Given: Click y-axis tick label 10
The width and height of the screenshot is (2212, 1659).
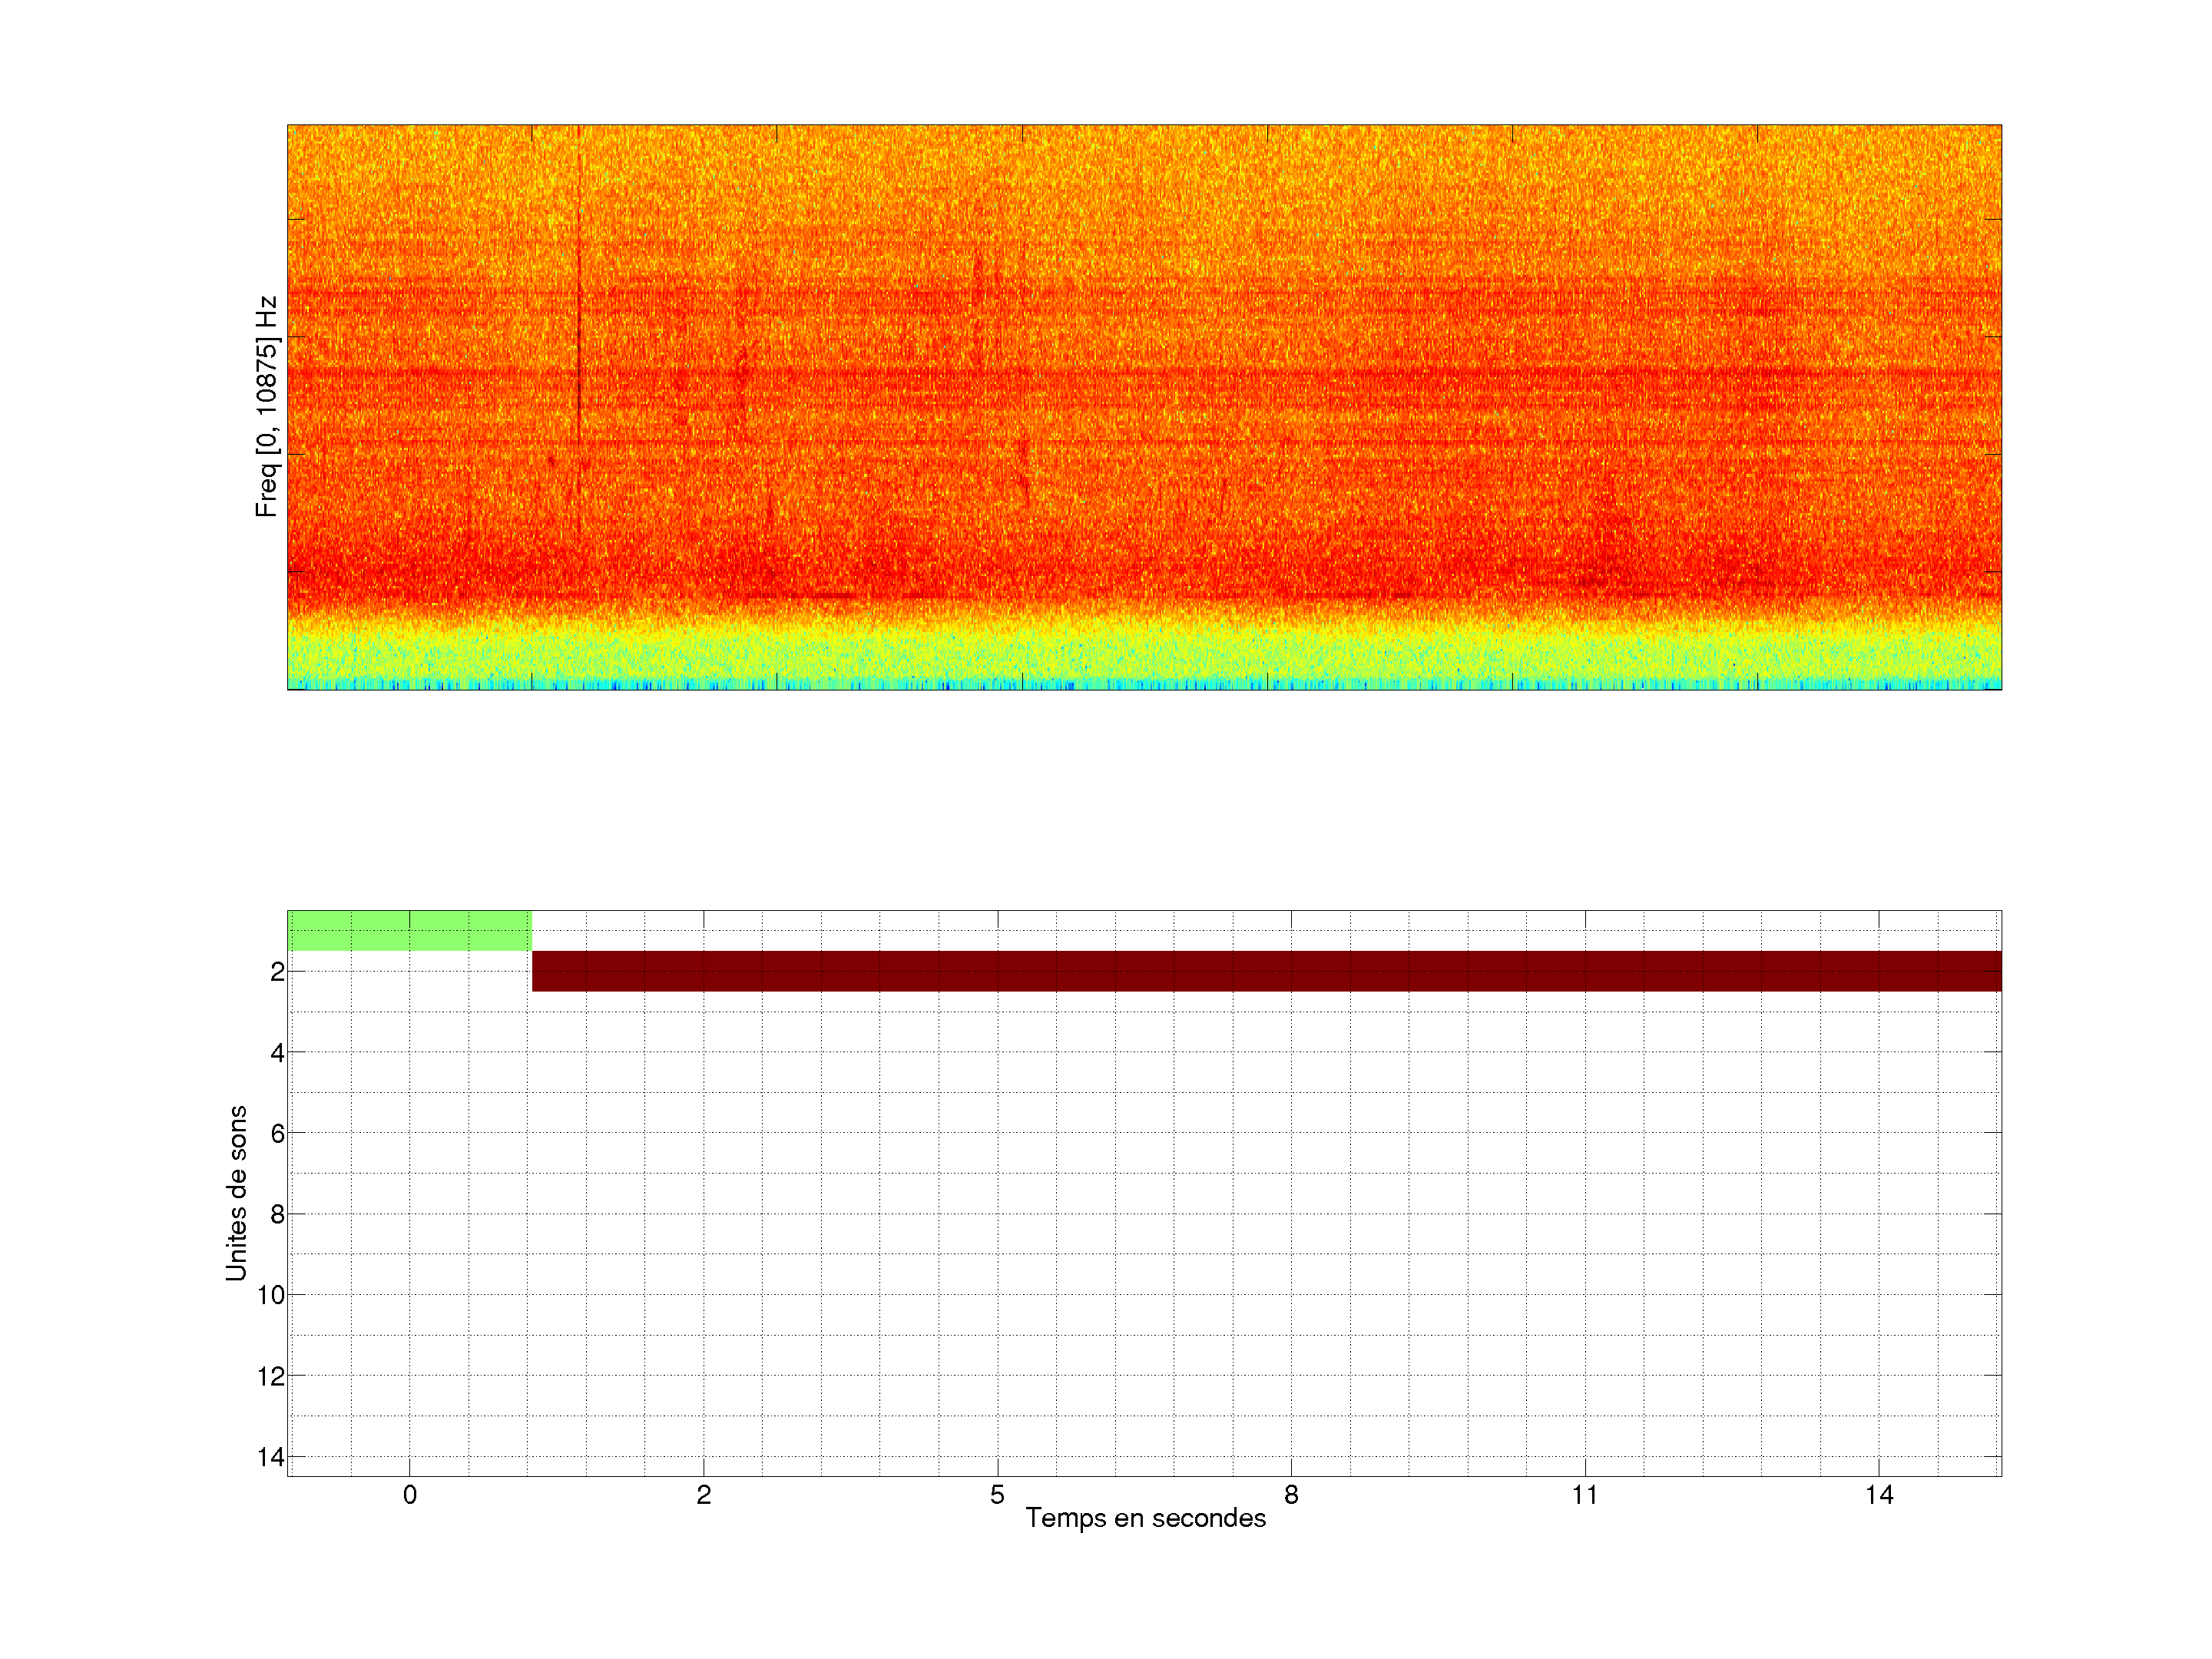Looking at the screenshot, I should [271, 1295].
